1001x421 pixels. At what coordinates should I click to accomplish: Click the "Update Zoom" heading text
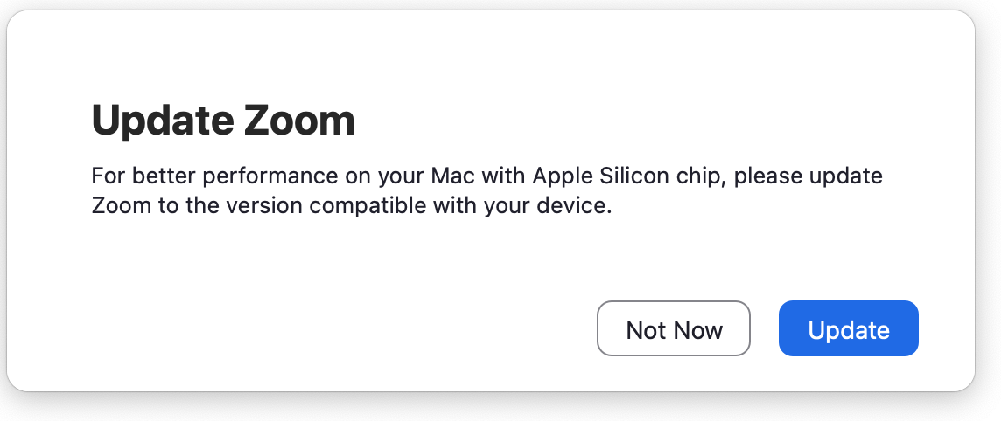tap(223, 121)
